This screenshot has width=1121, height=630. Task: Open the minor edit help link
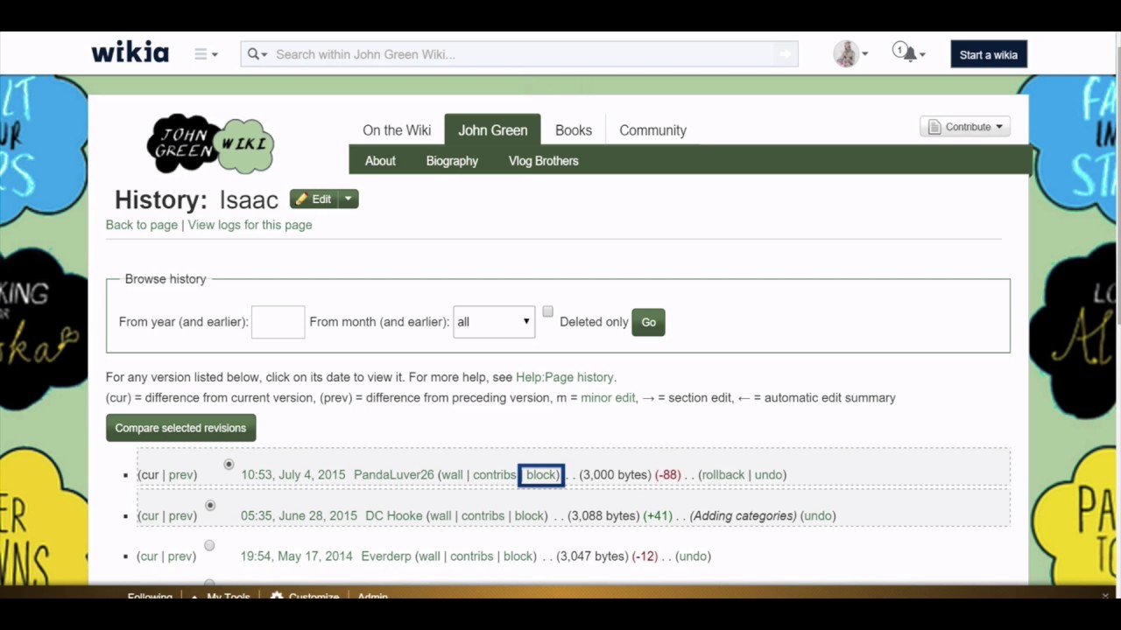pos(608,397)
